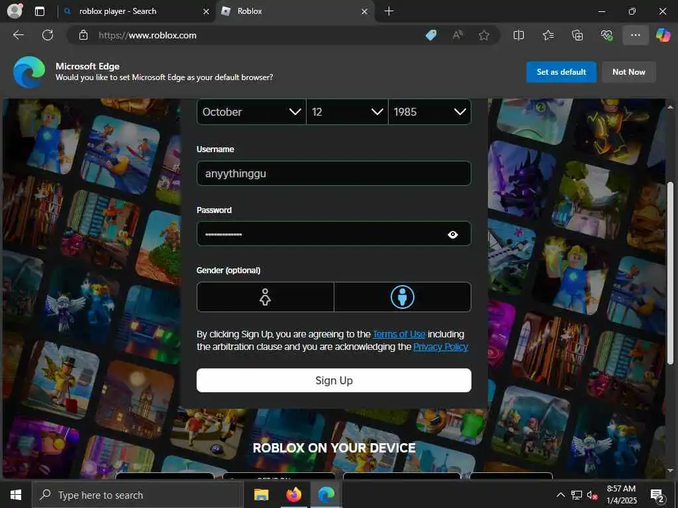Open the Privacy Policy link

click(440, 347)
